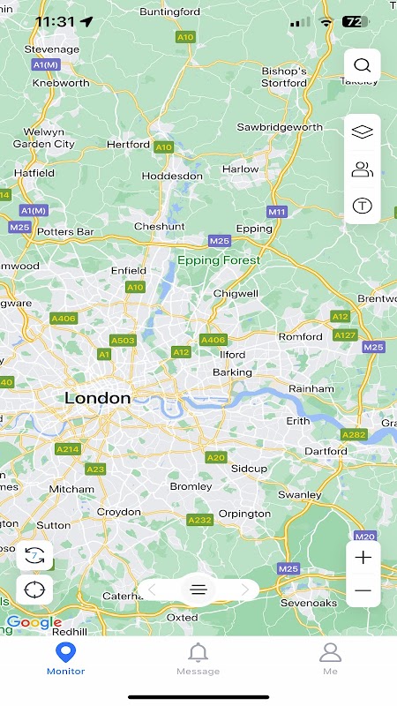Open the map layers stack icon
Image resolution: width=397 pixels, height=706 pixels.
point(363,131)
